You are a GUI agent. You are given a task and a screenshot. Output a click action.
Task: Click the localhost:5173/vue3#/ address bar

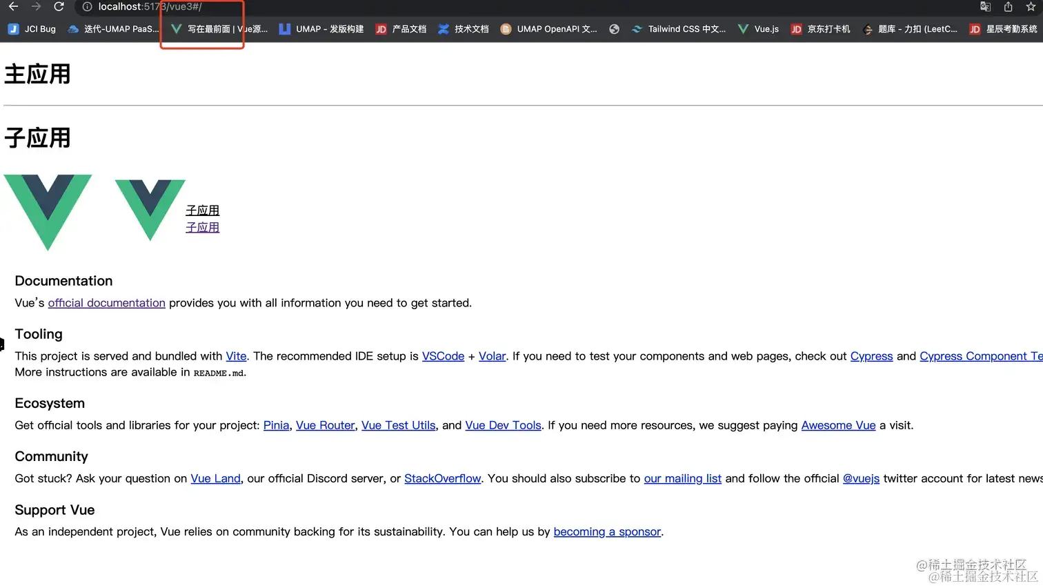click(150, 7)
